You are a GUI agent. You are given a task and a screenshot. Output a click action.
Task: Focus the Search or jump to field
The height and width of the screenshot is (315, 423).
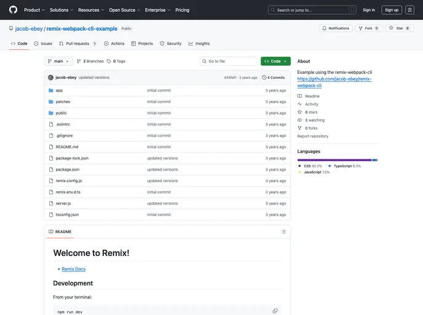(312, 10)
